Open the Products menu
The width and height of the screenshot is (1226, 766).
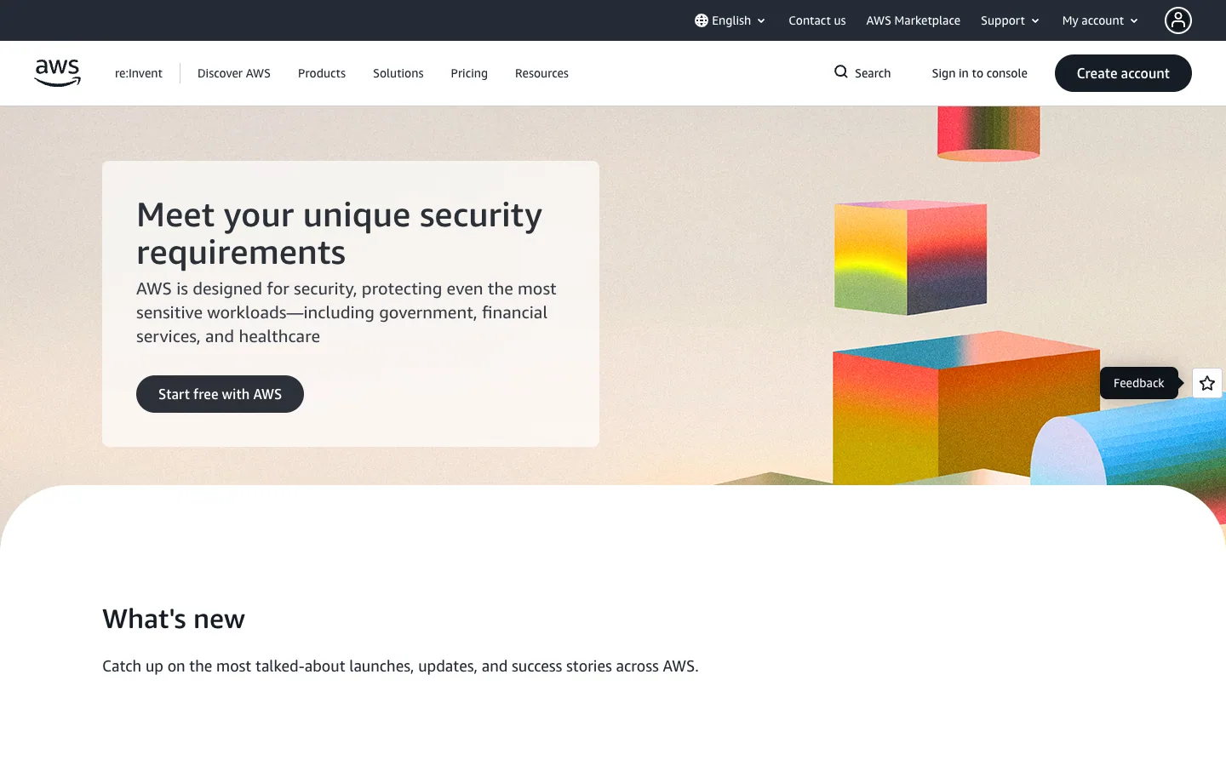coord(322,73)
